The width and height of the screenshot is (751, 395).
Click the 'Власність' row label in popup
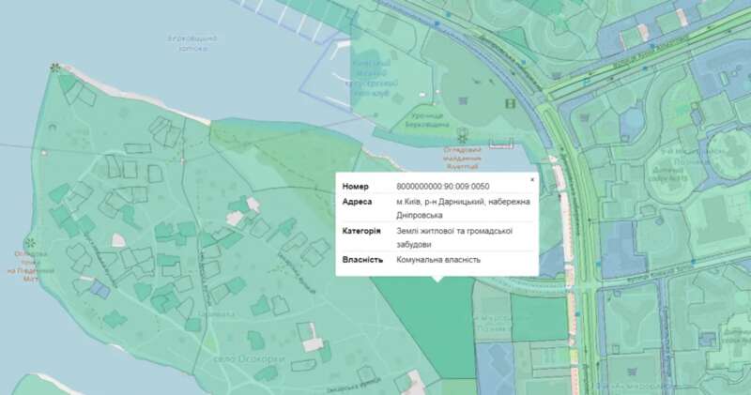(363, 259)
